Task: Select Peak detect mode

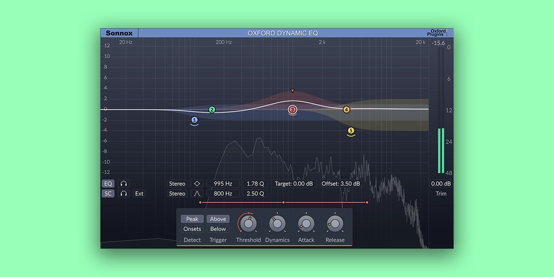Action: point(192,219)
